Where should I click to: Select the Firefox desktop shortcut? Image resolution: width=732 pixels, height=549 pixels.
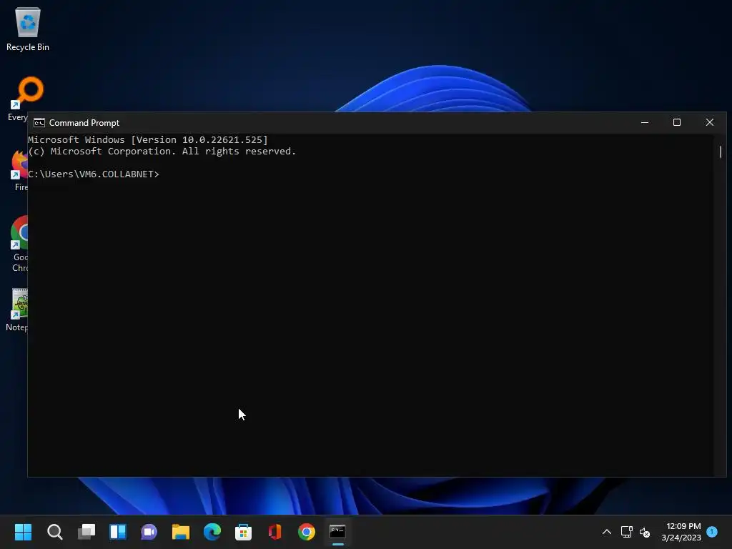click(x=19, y=170)
